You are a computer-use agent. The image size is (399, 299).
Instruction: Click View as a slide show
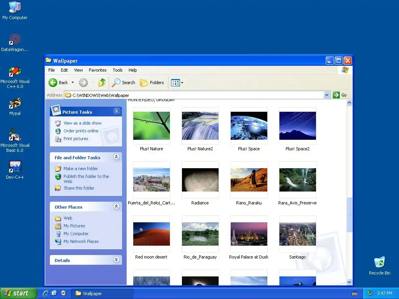tap(83, 123)
